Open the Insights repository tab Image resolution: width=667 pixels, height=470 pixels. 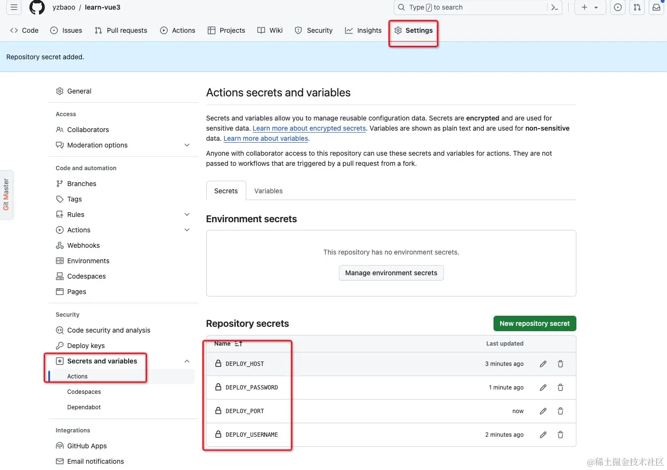point(363,30)
